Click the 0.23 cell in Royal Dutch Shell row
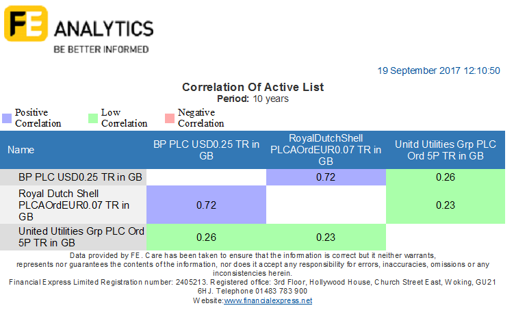527x310 pixels. pyautogui.click(x=446, y=205)
